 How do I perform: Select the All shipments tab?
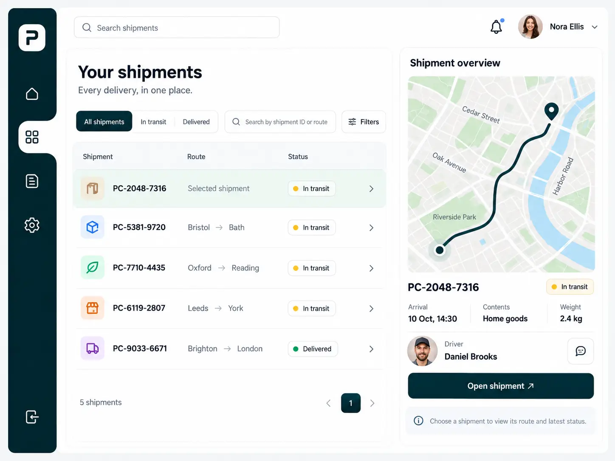tap(104, 122)
